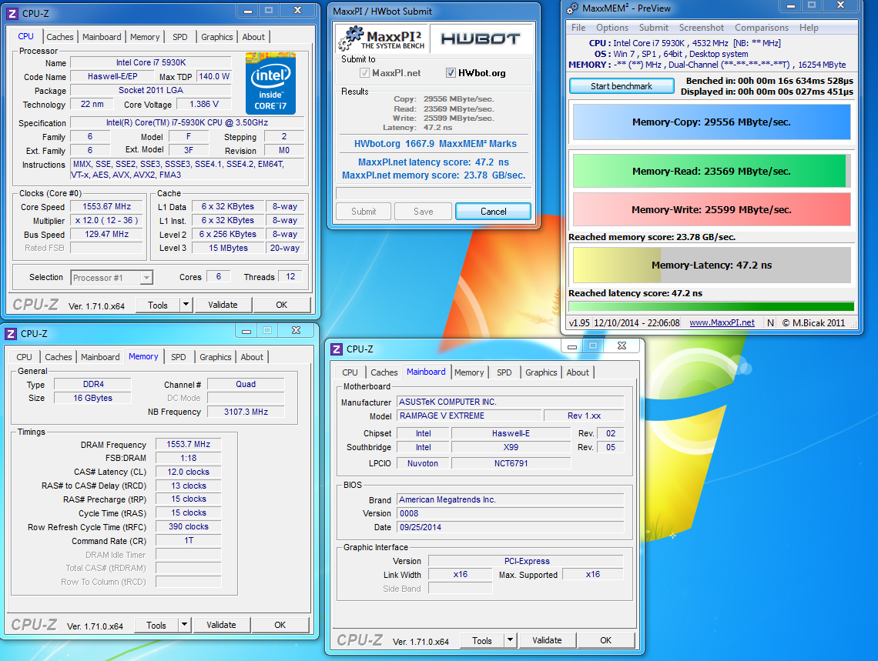Click the Start benchmark button
878x661 pixels.
[x=622, y=86]
